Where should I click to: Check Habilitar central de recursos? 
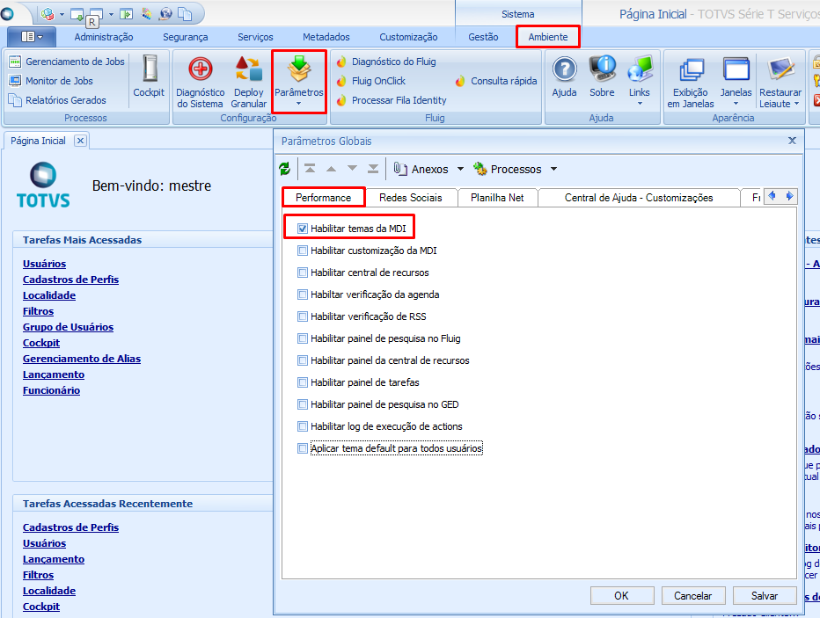[303, 273]
